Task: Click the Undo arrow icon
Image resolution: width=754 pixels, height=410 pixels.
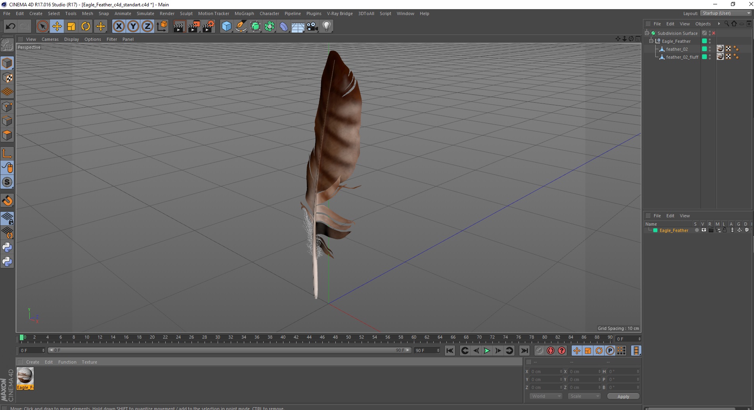Action: coord(11,27)
